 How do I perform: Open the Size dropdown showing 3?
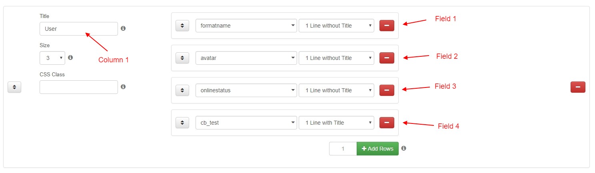[52, 58]
